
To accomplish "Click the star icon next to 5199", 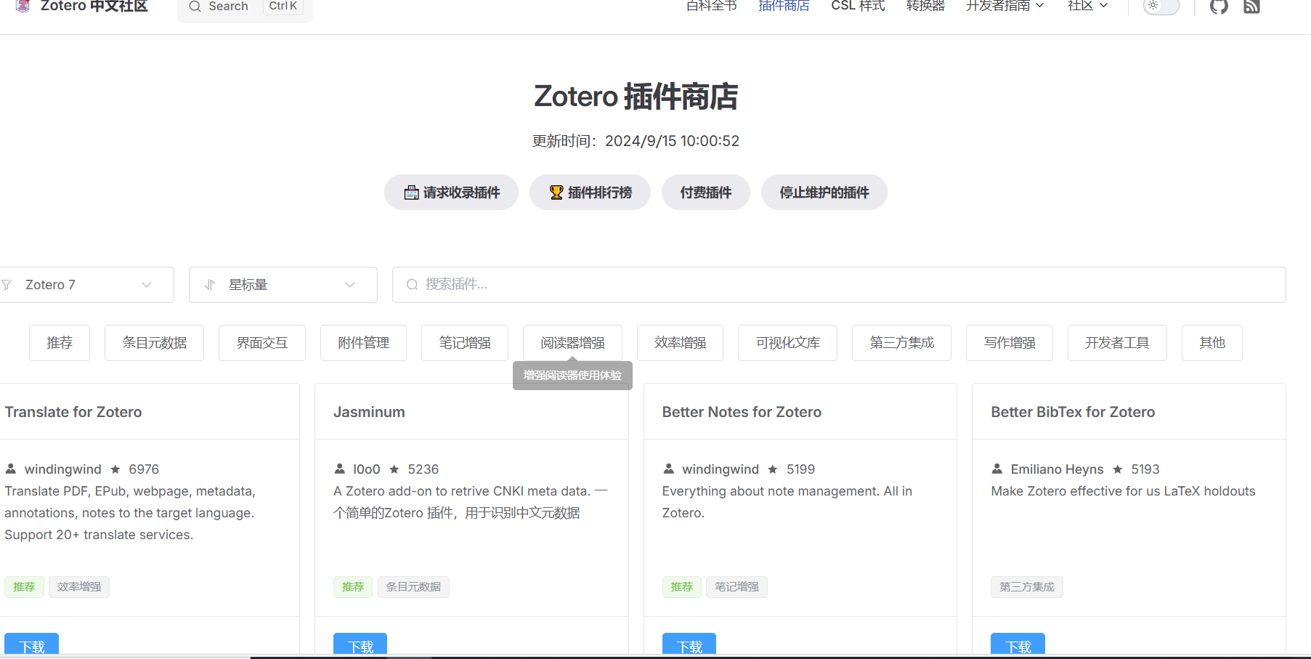I will coord(773,469).
